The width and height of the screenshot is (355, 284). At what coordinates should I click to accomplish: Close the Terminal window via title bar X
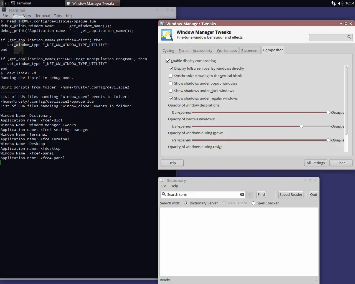tap(172, 10)
